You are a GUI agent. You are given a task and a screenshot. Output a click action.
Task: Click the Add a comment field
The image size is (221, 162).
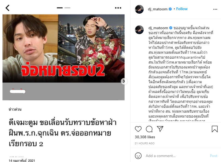coord(176,156)
